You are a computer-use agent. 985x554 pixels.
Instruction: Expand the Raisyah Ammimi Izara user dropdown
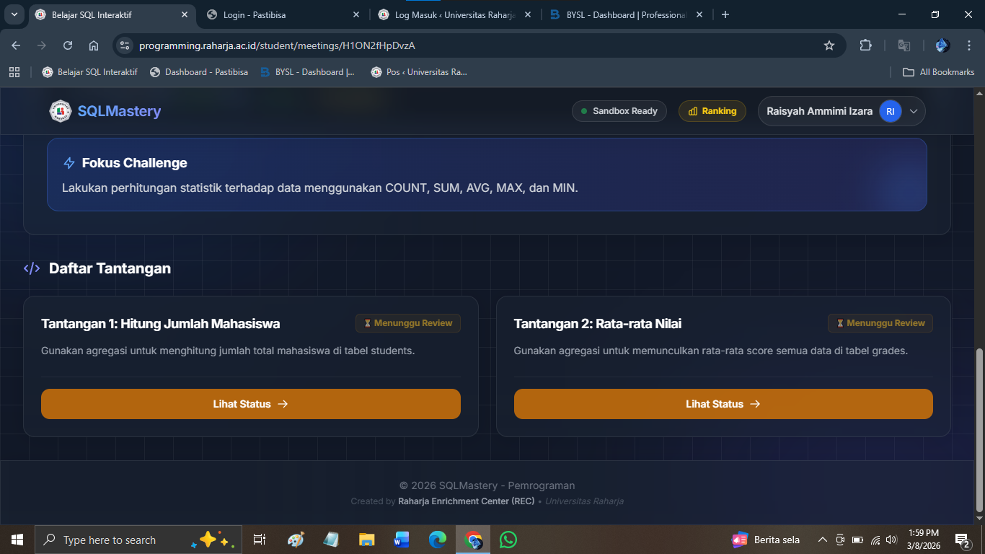pos(914,112)
